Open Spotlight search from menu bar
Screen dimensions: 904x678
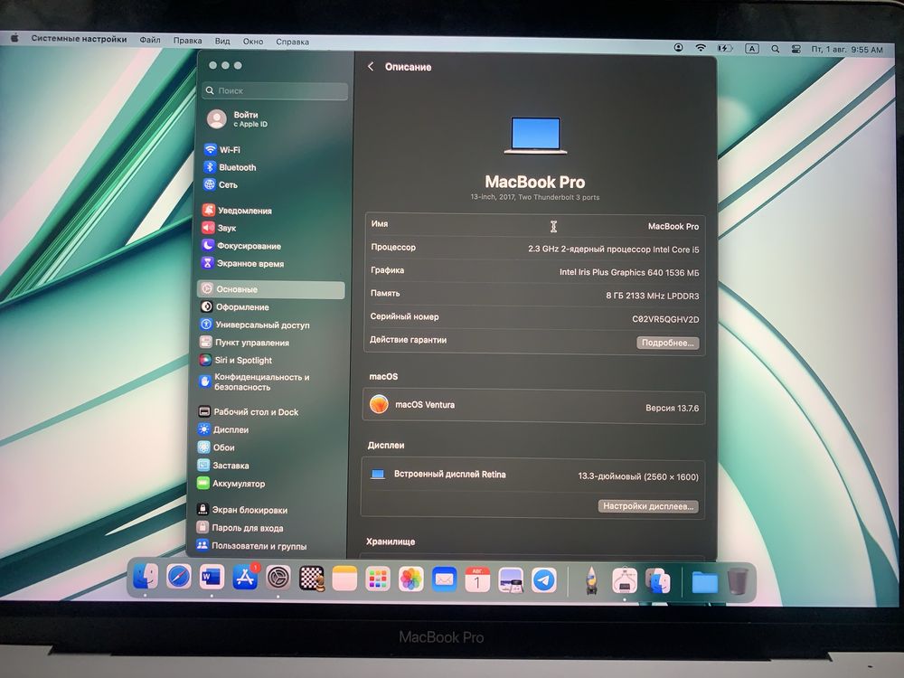[x=776, y=49]
